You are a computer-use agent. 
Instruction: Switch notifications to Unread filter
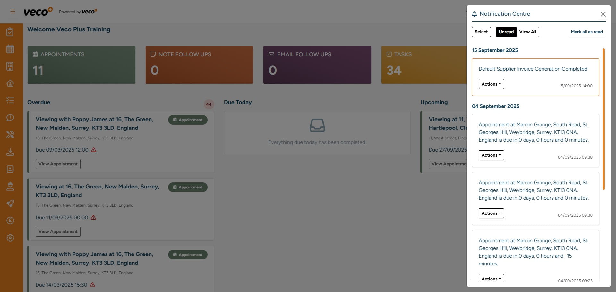pyautogui.click(x=506, y=32)
